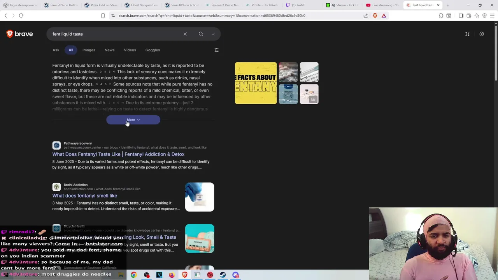Open What Does Fentanyl Taste Like result
The image size is (498, 280).
pos(118,154)
